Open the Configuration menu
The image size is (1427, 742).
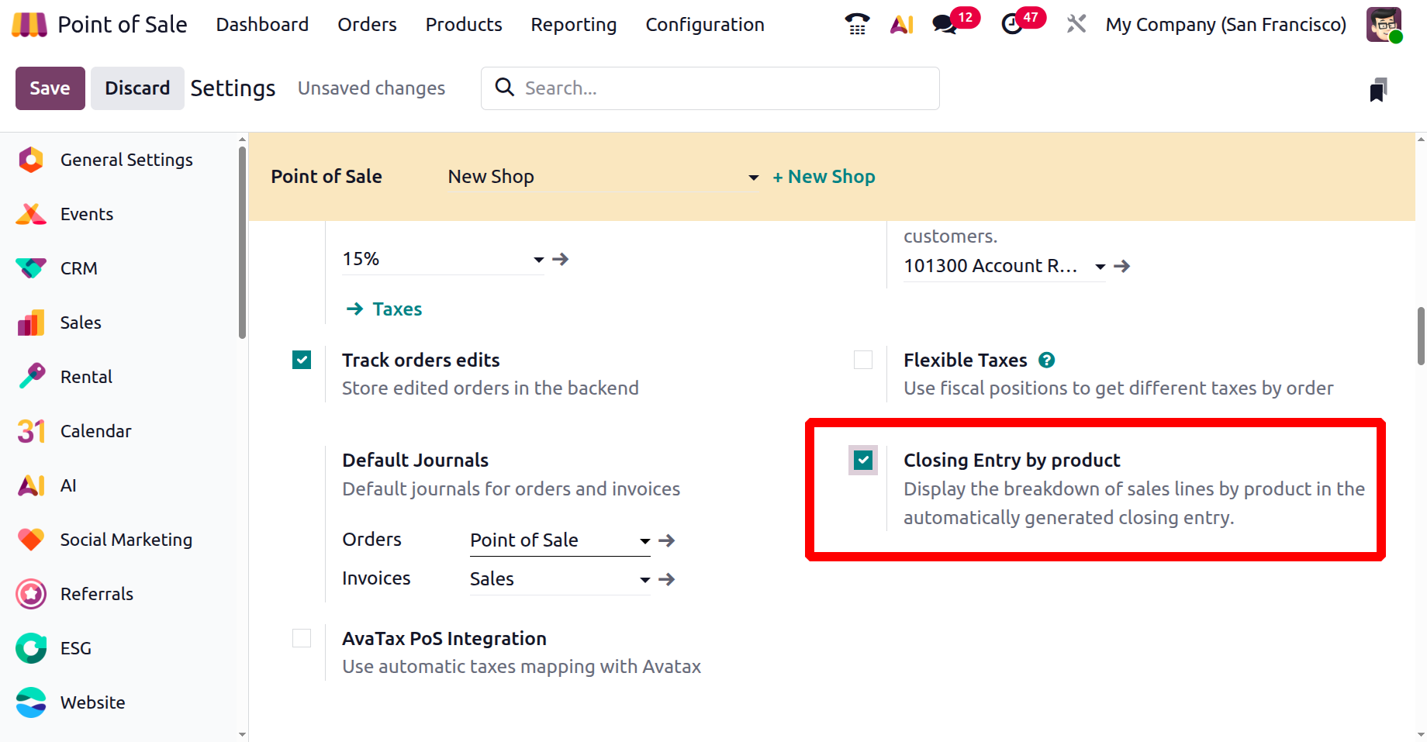click(x=704, y=25)
